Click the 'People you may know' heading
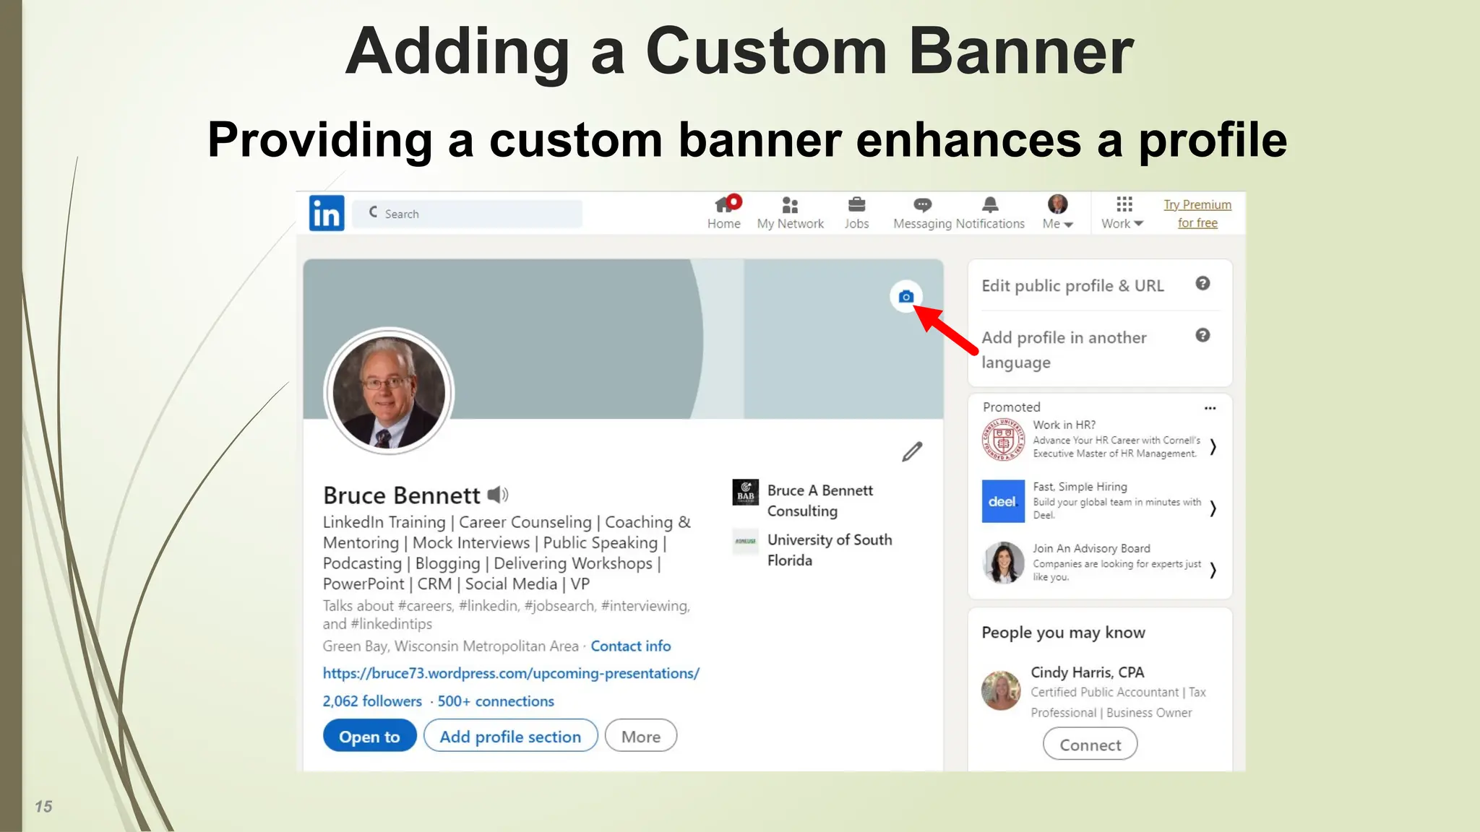This screenshot has height=832, width=1480. pyautogui.click(x=1063, y=633)
